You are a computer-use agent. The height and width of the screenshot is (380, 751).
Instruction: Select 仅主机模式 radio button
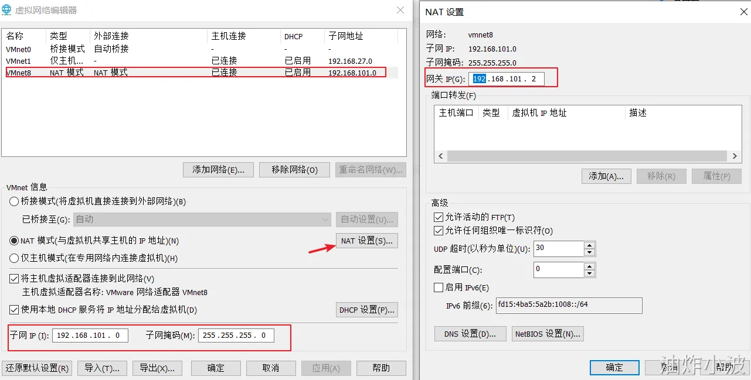pos(14,258)
